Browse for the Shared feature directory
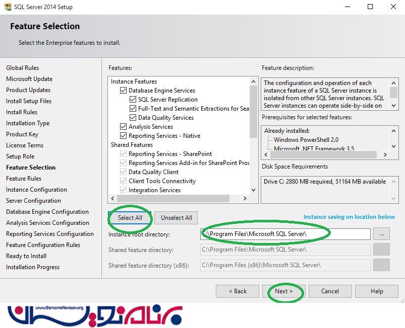This screenshot has width=405, height=328. pos(382,250)
